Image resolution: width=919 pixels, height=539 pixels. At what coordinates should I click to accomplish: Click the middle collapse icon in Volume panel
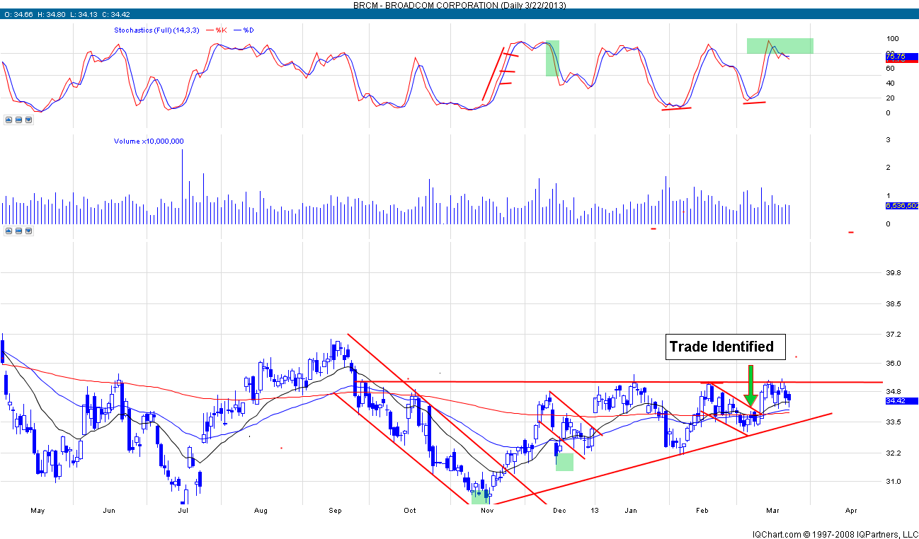click(19, 231)
